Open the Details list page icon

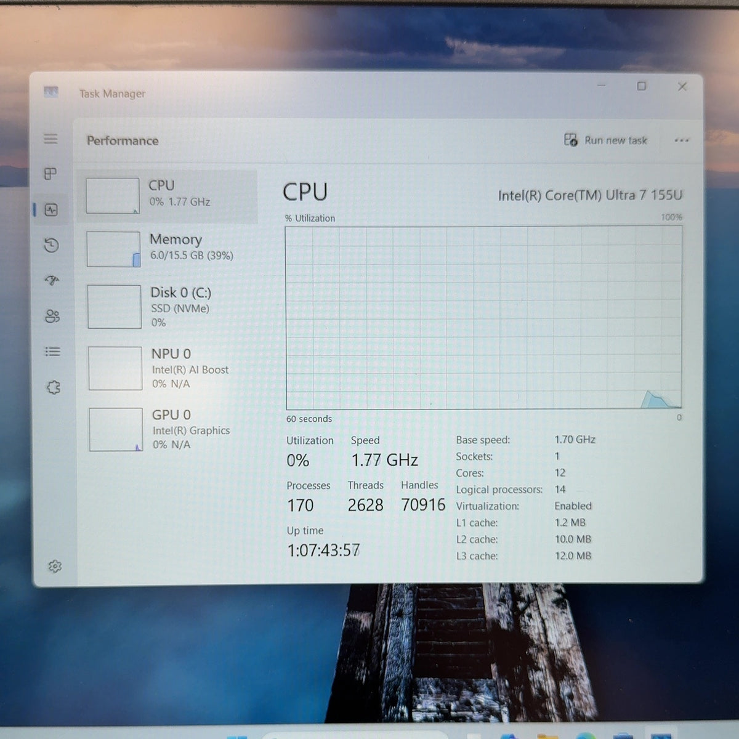pyautogui.click(x=53, y=352)
